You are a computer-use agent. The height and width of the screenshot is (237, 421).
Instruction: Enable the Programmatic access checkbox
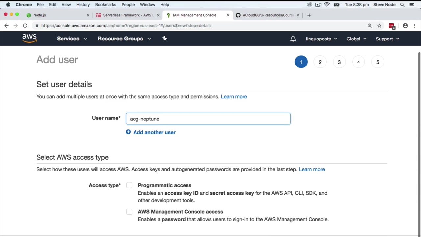129,185
